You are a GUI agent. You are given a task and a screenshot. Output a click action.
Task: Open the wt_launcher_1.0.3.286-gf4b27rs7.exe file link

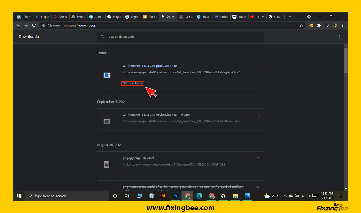click(x=150, y=66)
